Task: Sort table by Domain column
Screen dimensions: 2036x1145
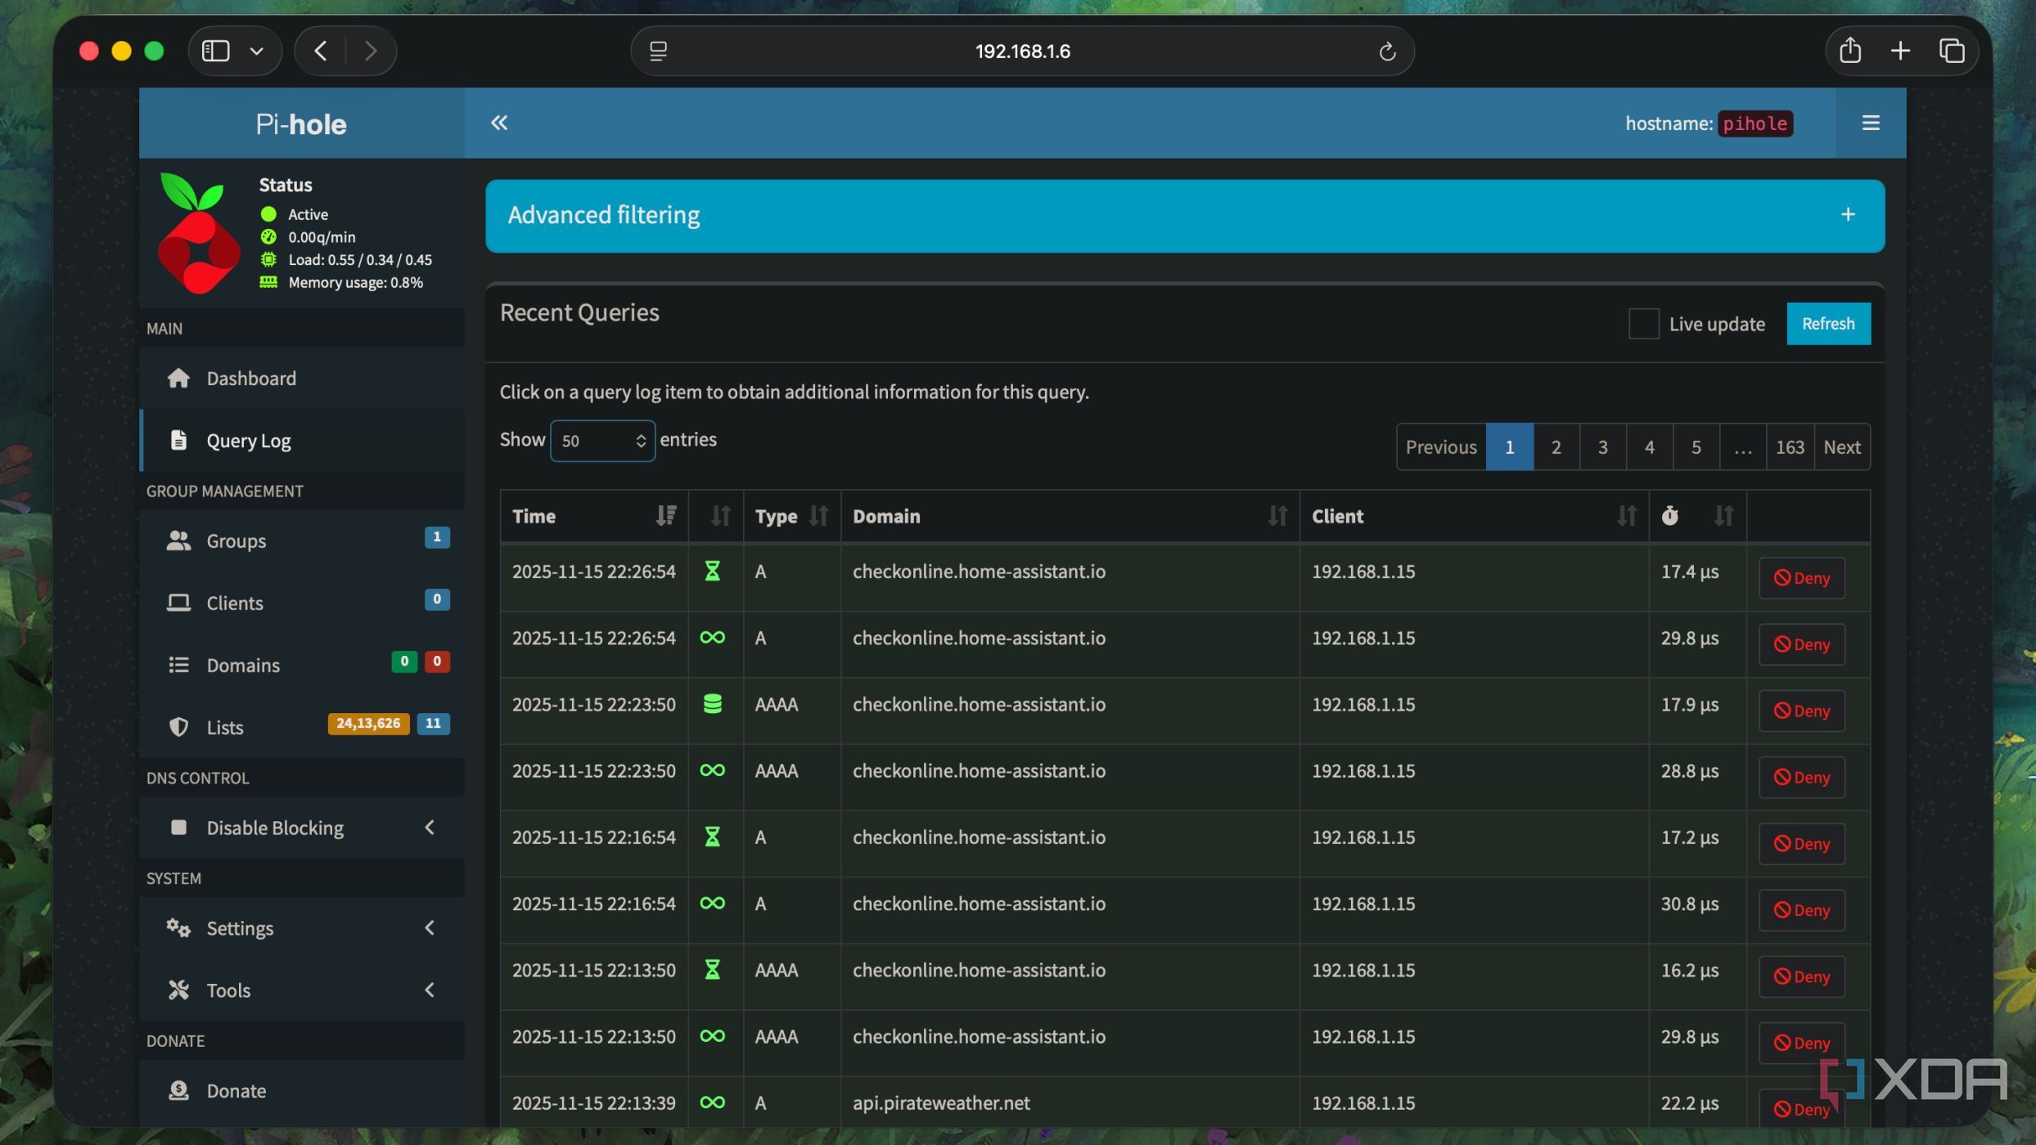Action: (1070, 516)
